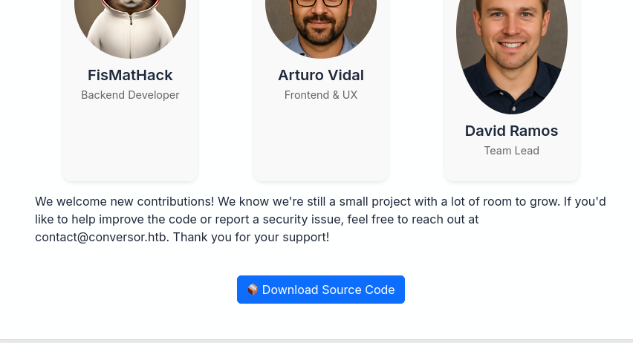Select the Frontend & UX role label

321,95
